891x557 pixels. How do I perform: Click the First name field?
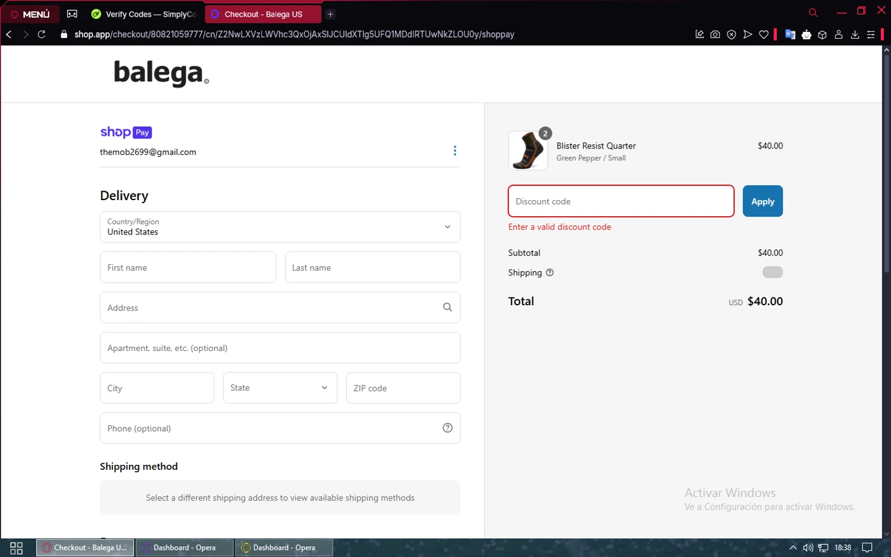pyautogui.click(x=188, y=267)
